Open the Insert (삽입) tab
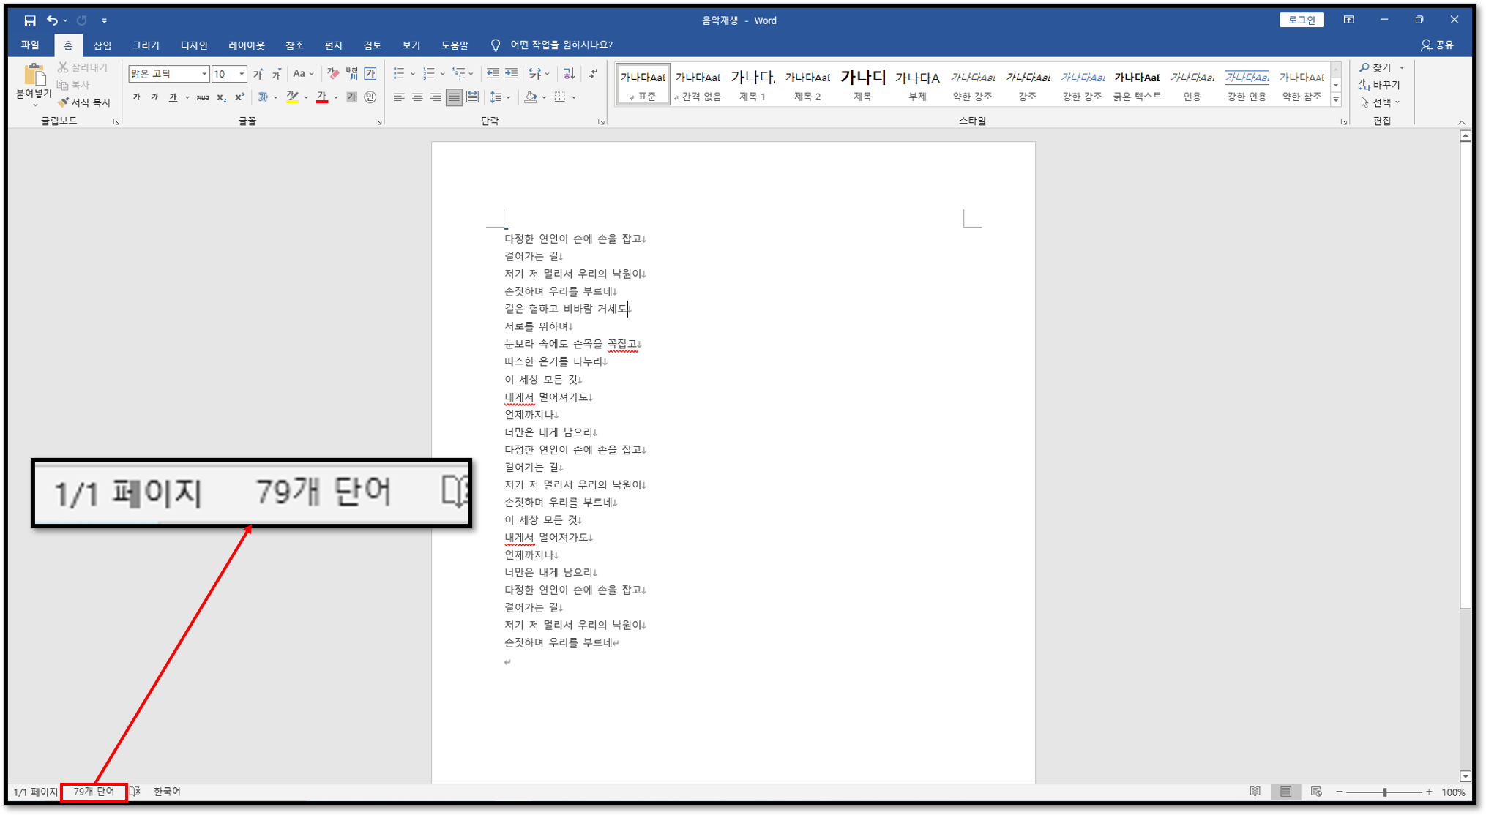This screenshot has width=1486, height=815. pyautogui.click(x=102, y=45)
